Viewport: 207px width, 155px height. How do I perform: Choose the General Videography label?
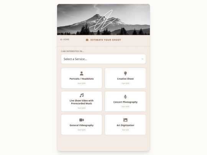(x=82, y=125)
